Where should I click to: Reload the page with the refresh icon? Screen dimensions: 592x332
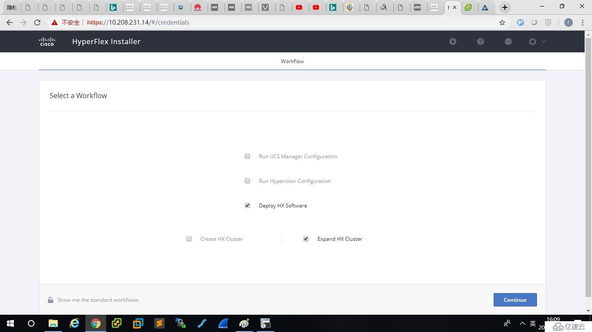tap(37, 22)
